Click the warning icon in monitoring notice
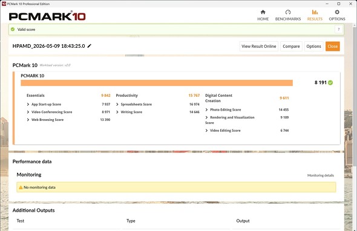 click(21, 187)
